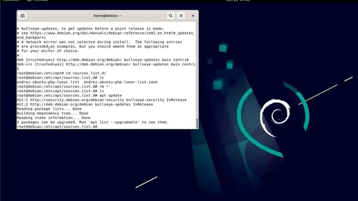Click ondrej-ubuntu-php-lunar.list.save file name
This screenshot has width=358, height=201.
[x=121, y=82]
